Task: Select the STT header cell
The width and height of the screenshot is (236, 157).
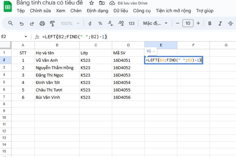Action: (x=23, y=53)
